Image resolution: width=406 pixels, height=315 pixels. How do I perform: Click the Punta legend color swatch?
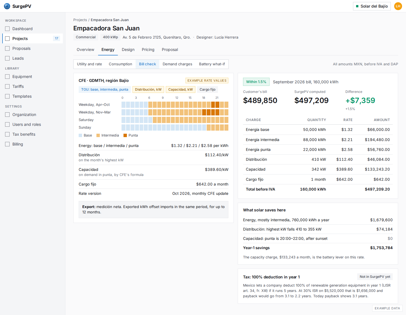tap(125, 135)
